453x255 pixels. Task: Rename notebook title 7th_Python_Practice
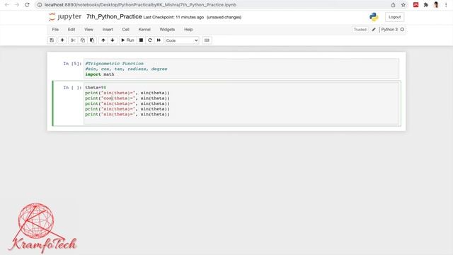114,17
